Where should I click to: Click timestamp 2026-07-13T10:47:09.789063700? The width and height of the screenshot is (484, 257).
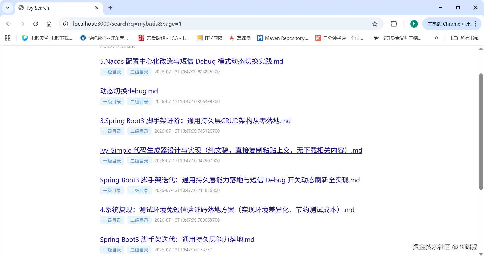click(187, 220)
